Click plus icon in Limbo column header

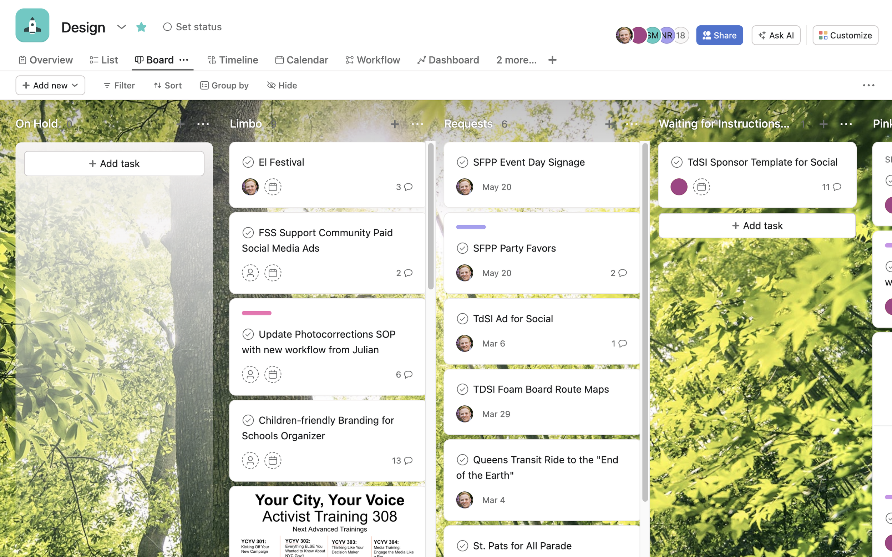394,124
